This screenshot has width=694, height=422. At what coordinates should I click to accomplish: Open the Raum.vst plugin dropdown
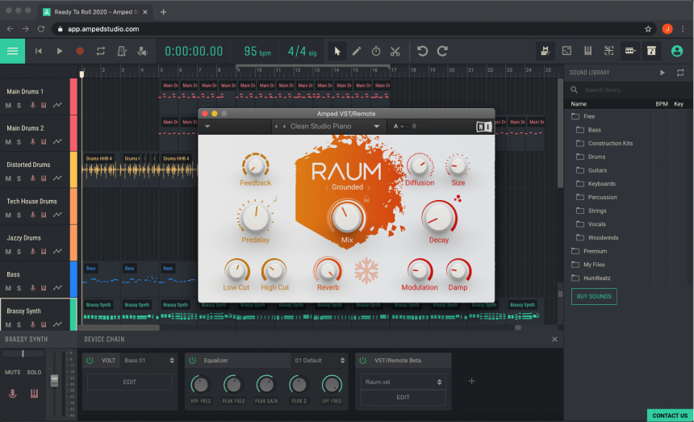click(x=403, y=382)
